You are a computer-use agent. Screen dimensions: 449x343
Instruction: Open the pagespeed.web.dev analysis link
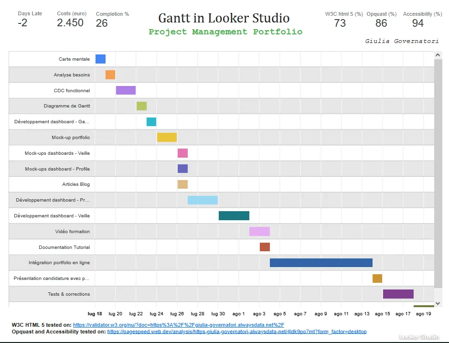[x=236, y=332]
